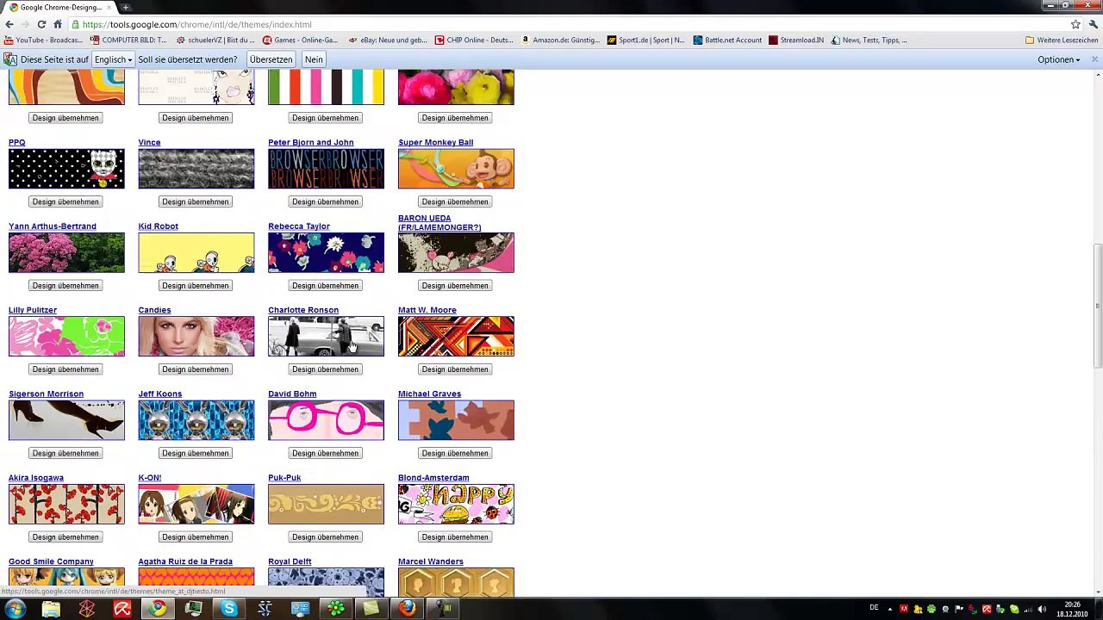Click the David Bohm pink glasses thumbnail
Image resolution: width=1103 pixels, height=620 pixels.
click(326, 420)
